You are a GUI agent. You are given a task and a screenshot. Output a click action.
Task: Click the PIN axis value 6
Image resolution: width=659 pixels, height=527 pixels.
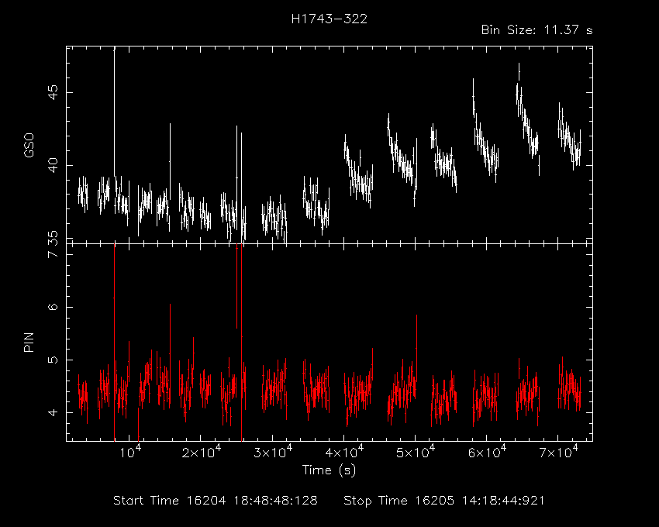53,307
